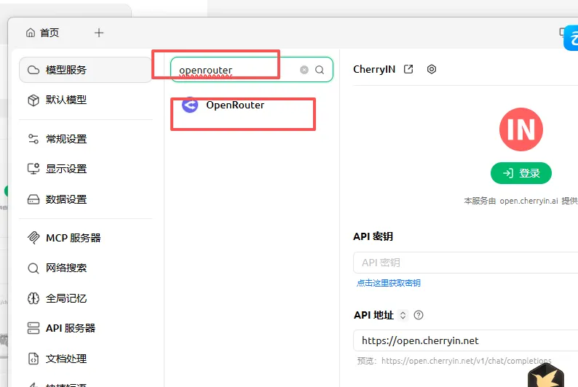The height and width of the screenshot is (387, 578).
Task: Add a new tab with plus icon
Action: [x=99, y=33]
